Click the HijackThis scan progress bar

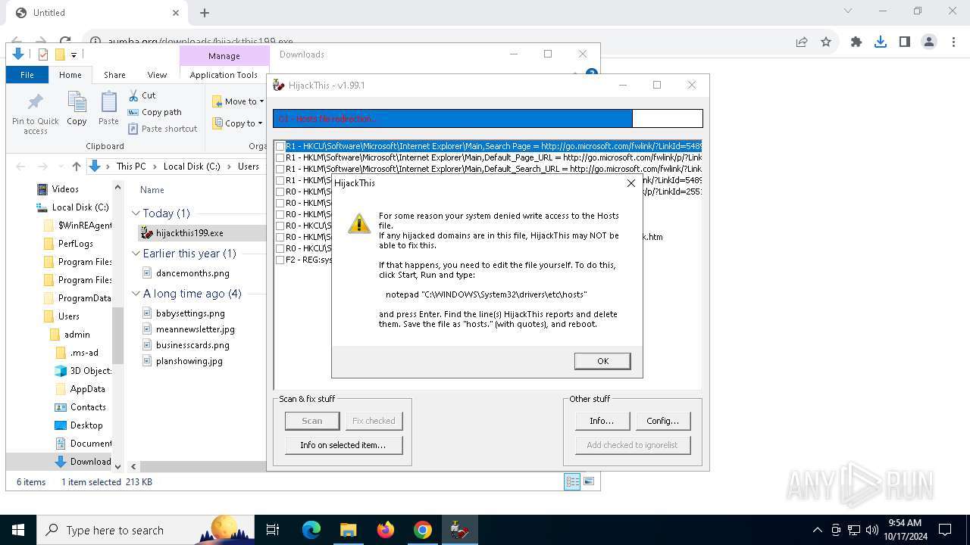488,118
